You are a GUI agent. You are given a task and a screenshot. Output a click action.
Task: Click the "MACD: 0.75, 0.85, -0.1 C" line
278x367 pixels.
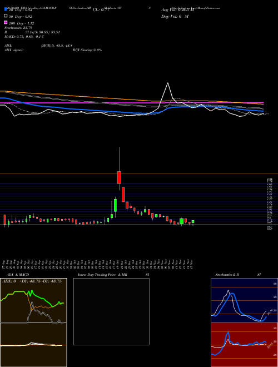[24, 37]
